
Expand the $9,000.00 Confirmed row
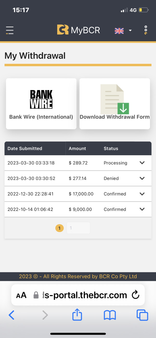pos(142,209)
